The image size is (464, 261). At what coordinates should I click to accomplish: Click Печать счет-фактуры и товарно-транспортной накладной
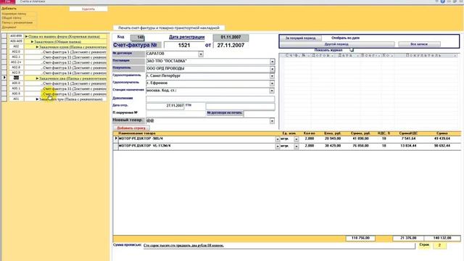coord(169,28)
